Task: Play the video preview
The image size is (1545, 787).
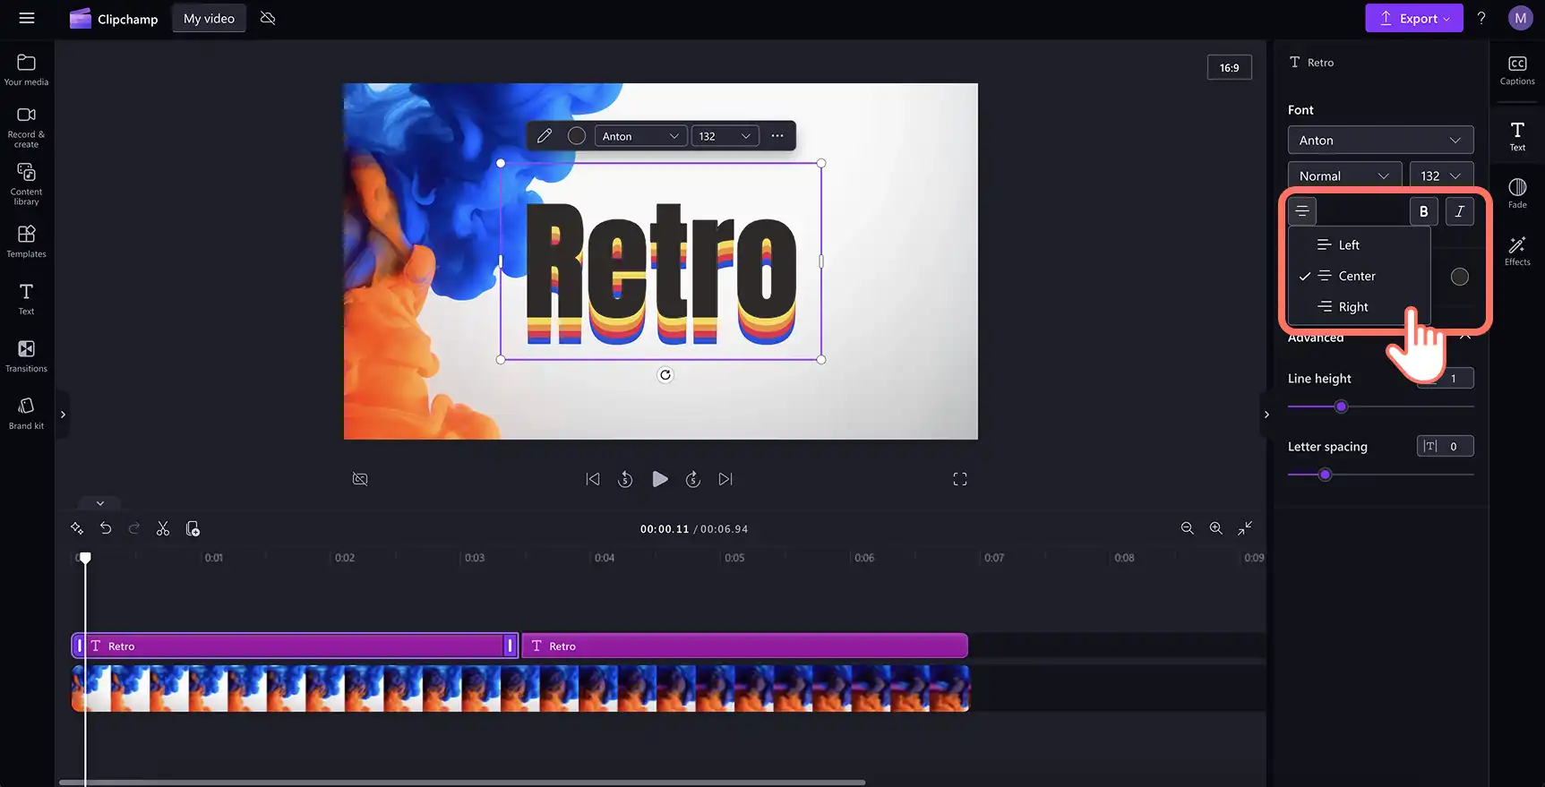Action: tap(659, 479)
